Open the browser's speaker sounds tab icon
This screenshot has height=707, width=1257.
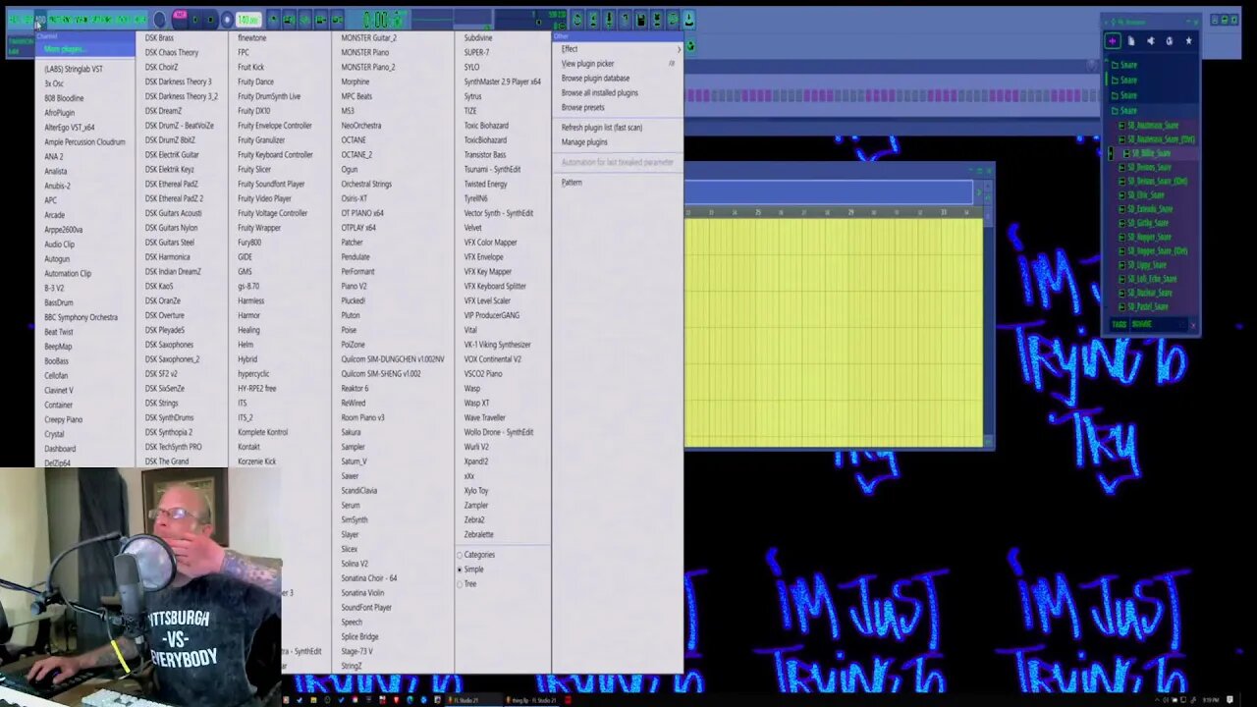coord(1150,41)
